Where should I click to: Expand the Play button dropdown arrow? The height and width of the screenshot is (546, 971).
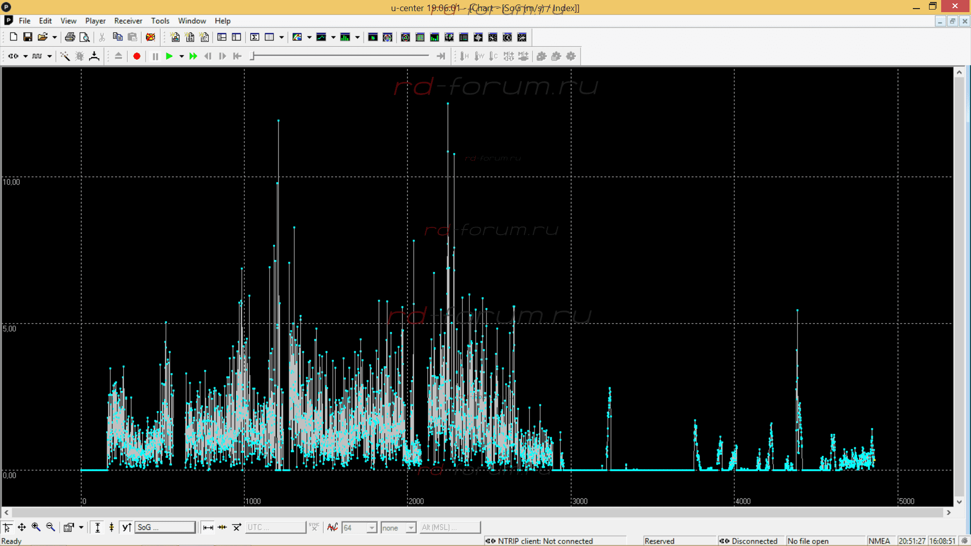pyautogui.click(x=182, y=57)
